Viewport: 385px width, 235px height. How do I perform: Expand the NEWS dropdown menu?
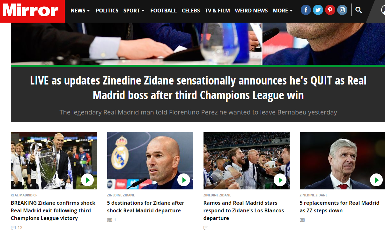point(80,11)
